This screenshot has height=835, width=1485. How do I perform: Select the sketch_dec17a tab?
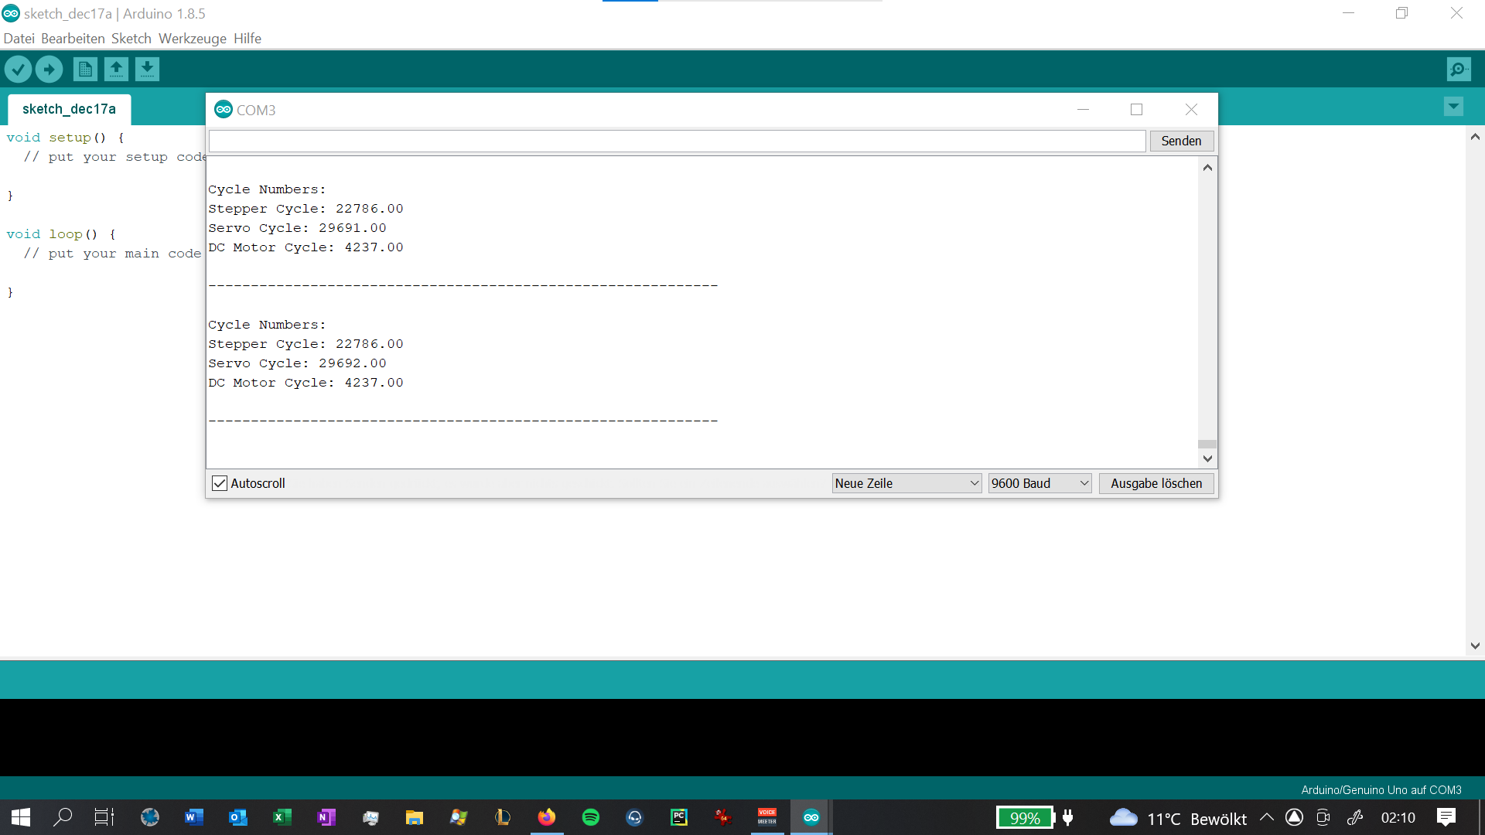(x=69, y=109)
